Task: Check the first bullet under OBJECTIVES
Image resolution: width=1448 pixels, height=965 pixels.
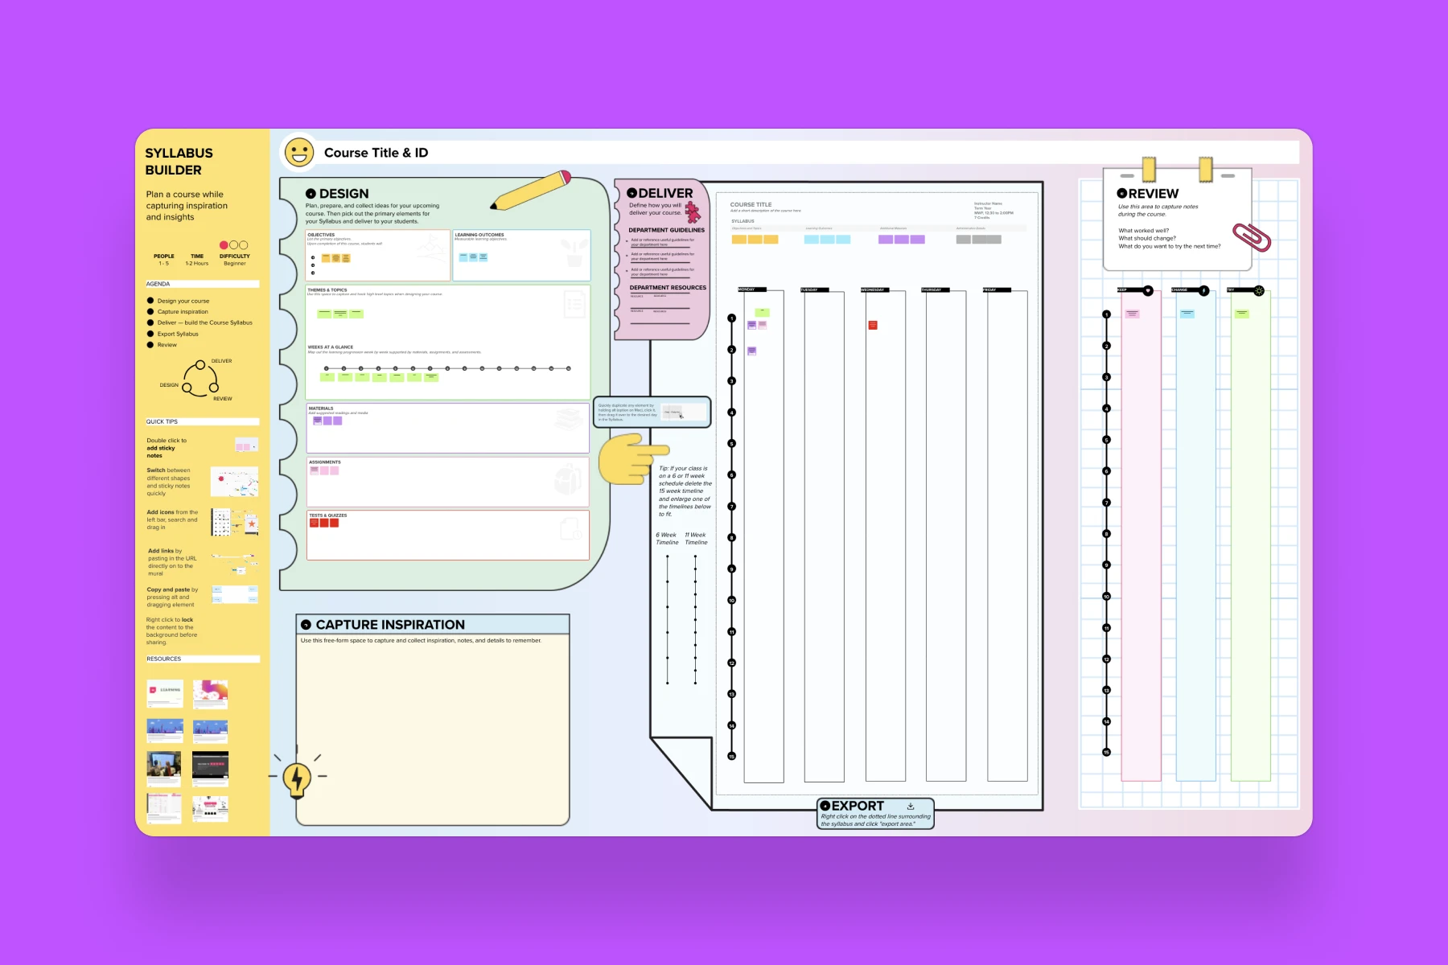Action: point(313,259)
